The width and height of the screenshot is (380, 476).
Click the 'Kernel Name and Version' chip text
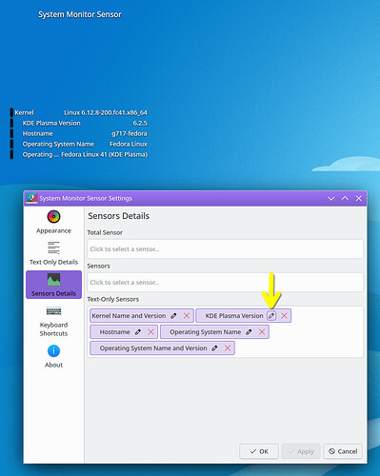coord(129,316)
